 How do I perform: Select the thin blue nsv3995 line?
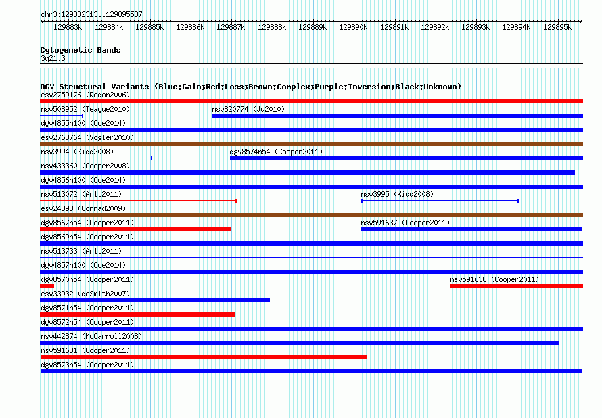click(x=440, y=201)
